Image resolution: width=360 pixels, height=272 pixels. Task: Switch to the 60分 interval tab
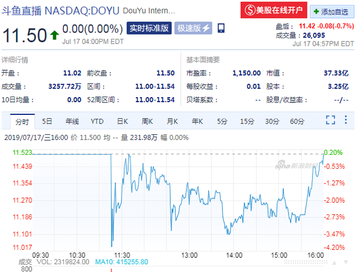[297, 121]
